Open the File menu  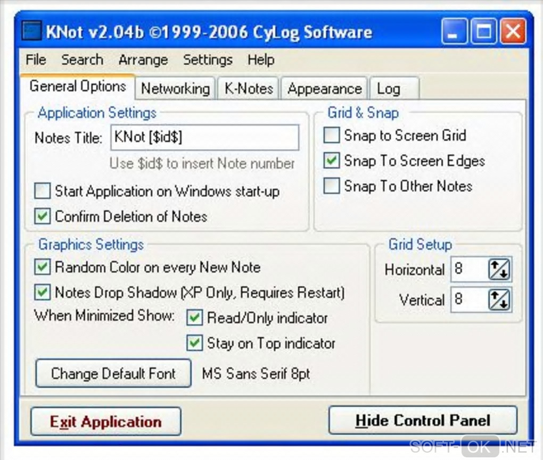point(36,60)
